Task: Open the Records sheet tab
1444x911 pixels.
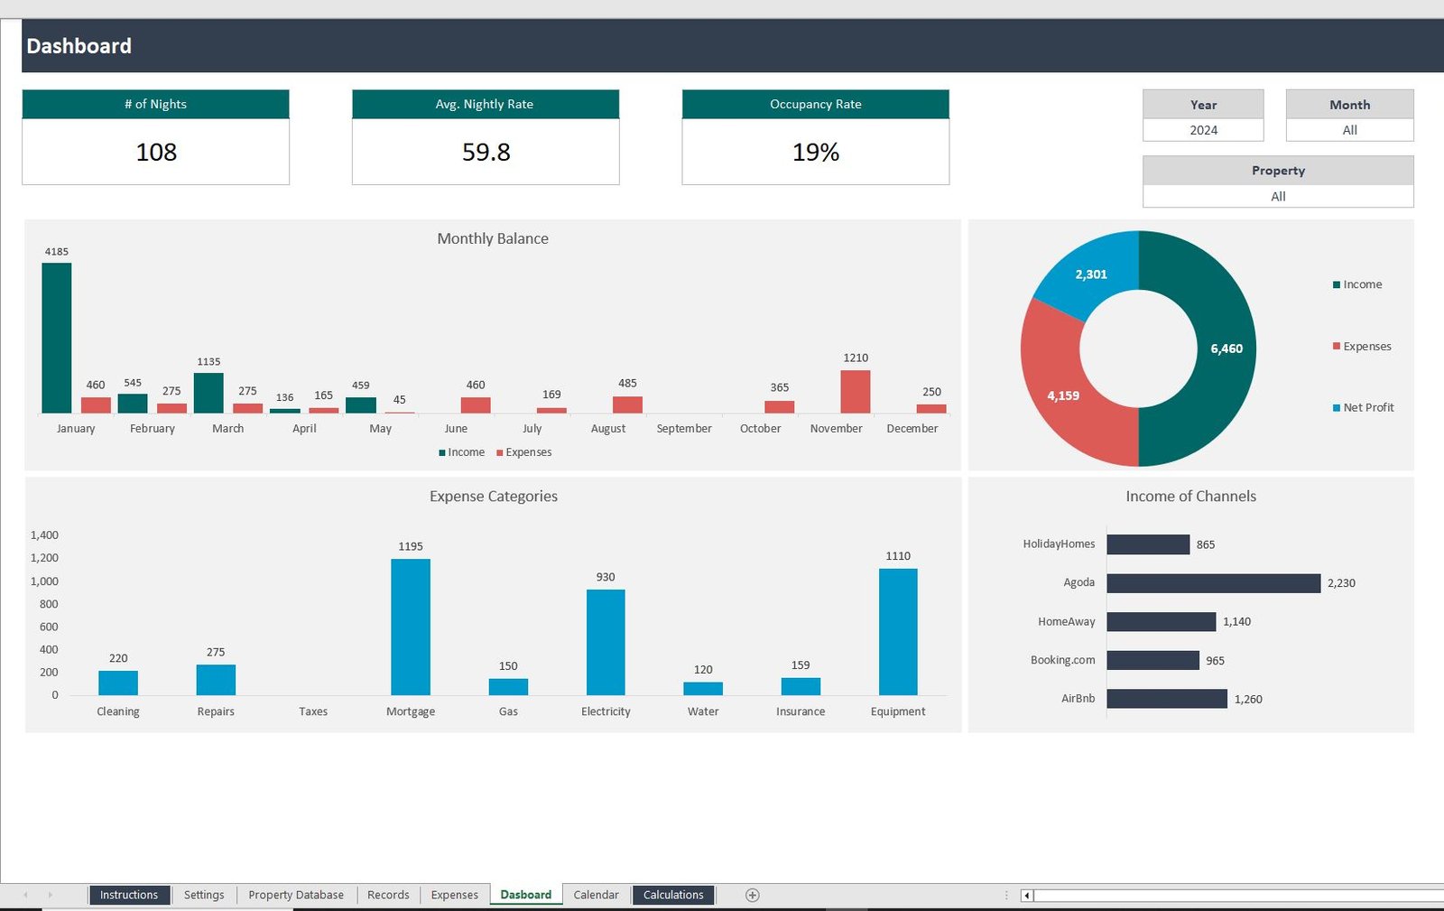Action: pos(388,895)
